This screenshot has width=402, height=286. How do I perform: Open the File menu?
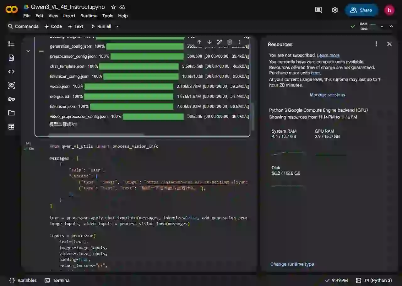pos(27,16)
